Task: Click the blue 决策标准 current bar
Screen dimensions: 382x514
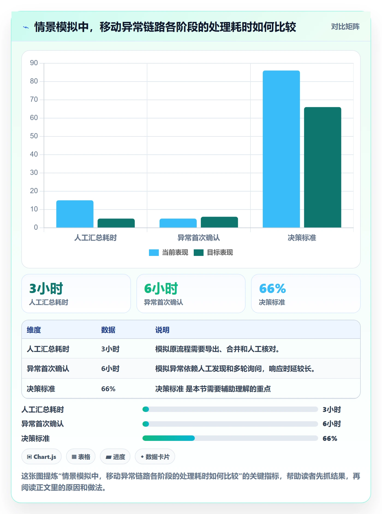Action: [x=281, y=149]
